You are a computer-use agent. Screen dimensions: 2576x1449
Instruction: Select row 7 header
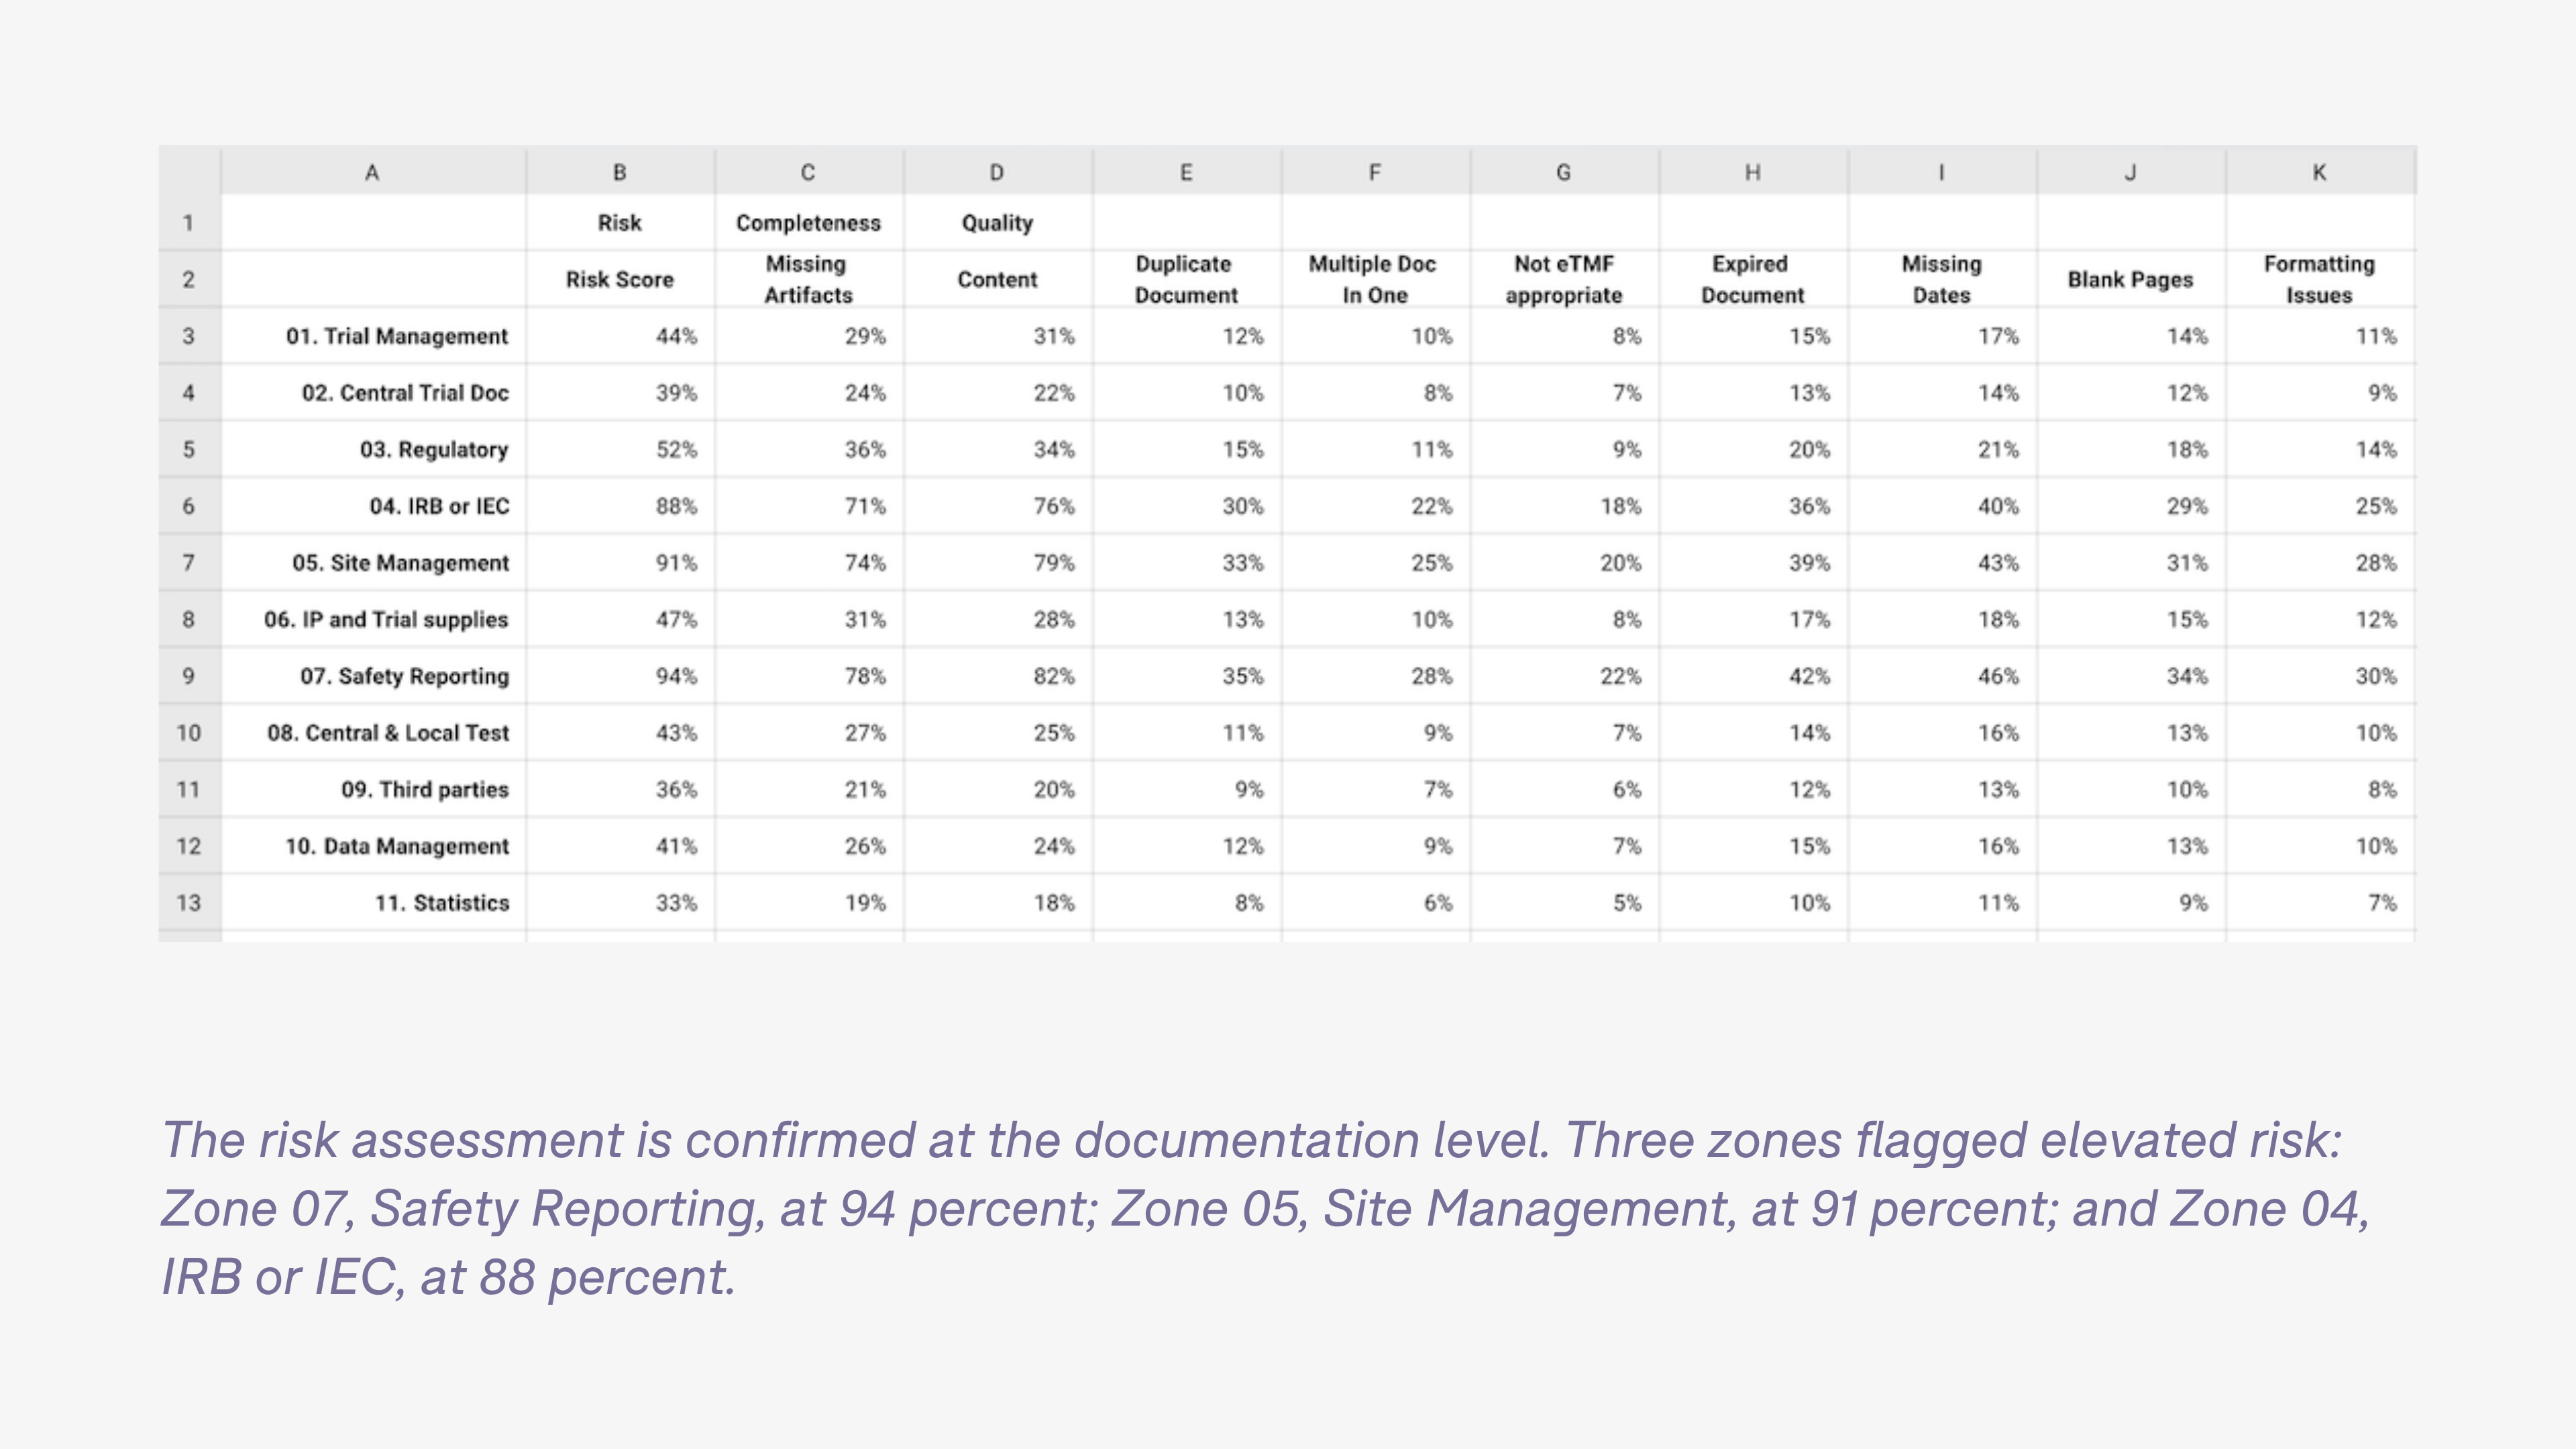[189, 563]
